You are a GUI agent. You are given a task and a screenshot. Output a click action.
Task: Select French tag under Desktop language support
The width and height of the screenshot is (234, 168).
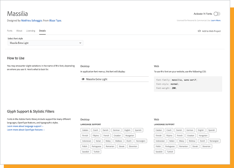coord(106,136)
